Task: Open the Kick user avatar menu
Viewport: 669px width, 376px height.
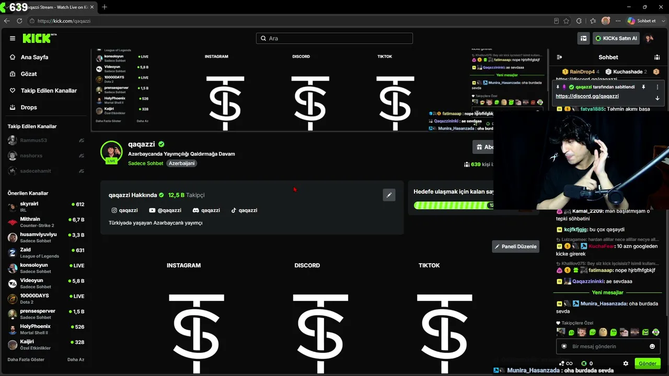Action: (650, 38)
